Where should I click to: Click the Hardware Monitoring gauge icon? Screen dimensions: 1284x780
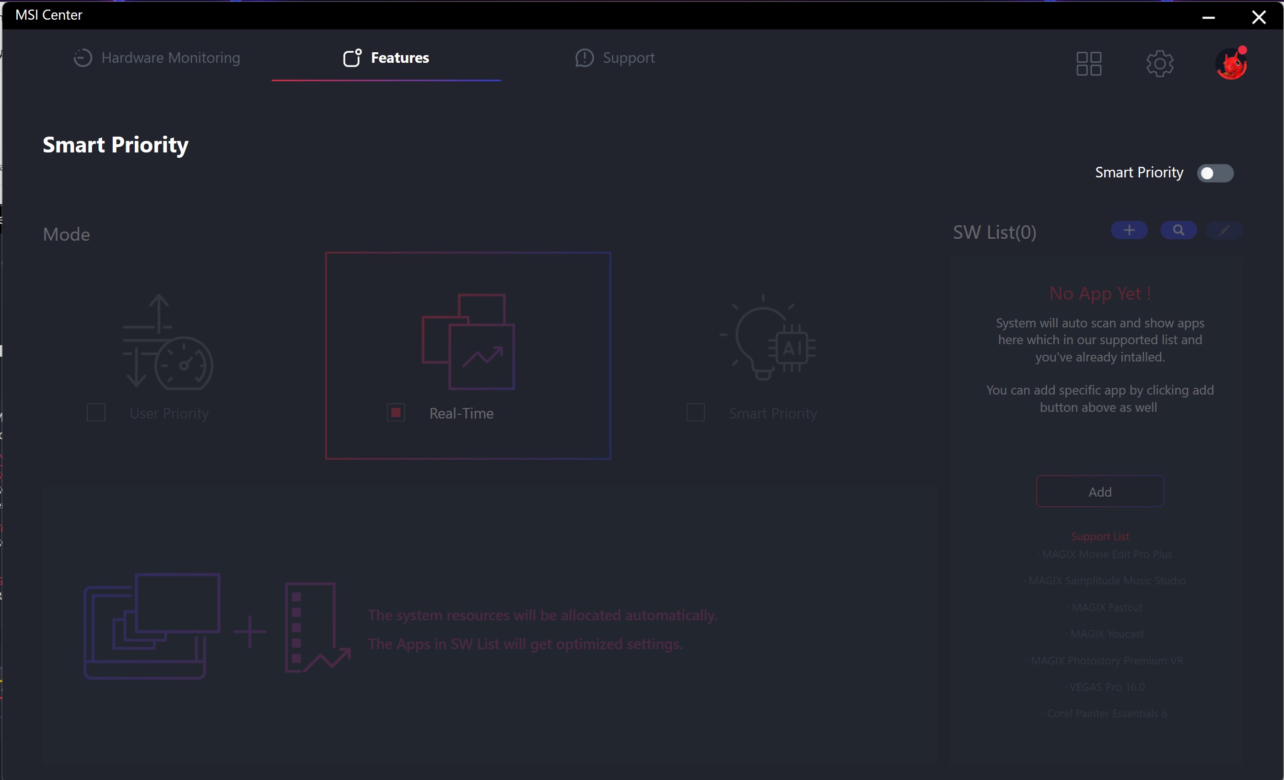coord(82,58)
